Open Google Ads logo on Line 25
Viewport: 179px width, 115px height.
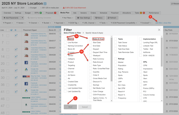[x=26, y=69]
